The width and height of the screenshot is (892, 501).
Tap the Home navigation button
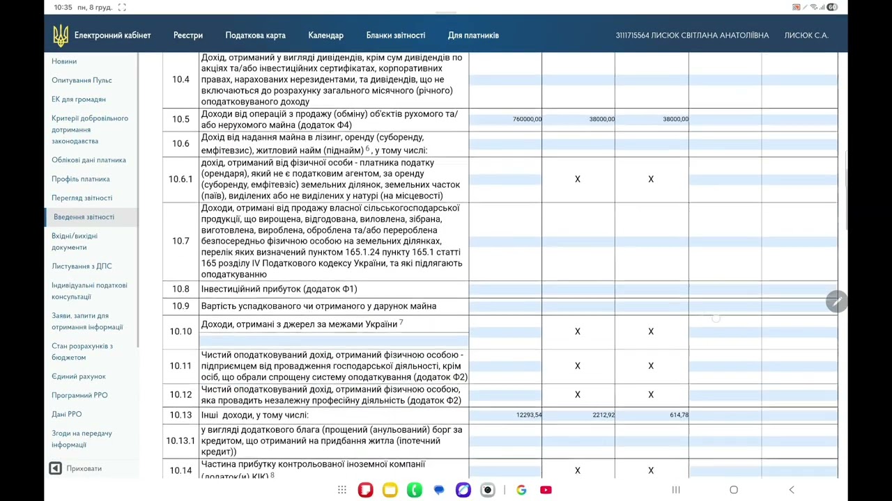(734, 490)
